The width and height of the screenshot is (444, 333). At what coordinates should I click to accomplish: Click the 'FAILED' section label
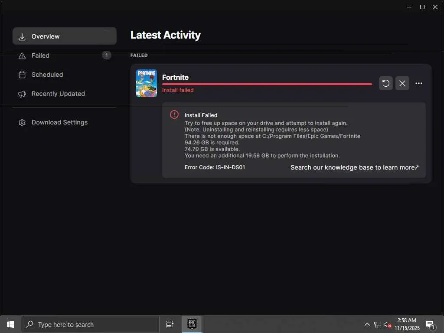(x=139, y=55)
